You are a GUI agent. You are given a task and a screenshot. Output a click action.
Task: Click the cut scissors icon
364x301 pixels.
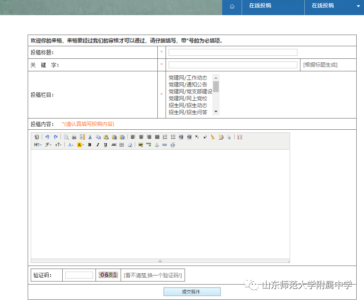pyautogui.click(x=90, y=137)
